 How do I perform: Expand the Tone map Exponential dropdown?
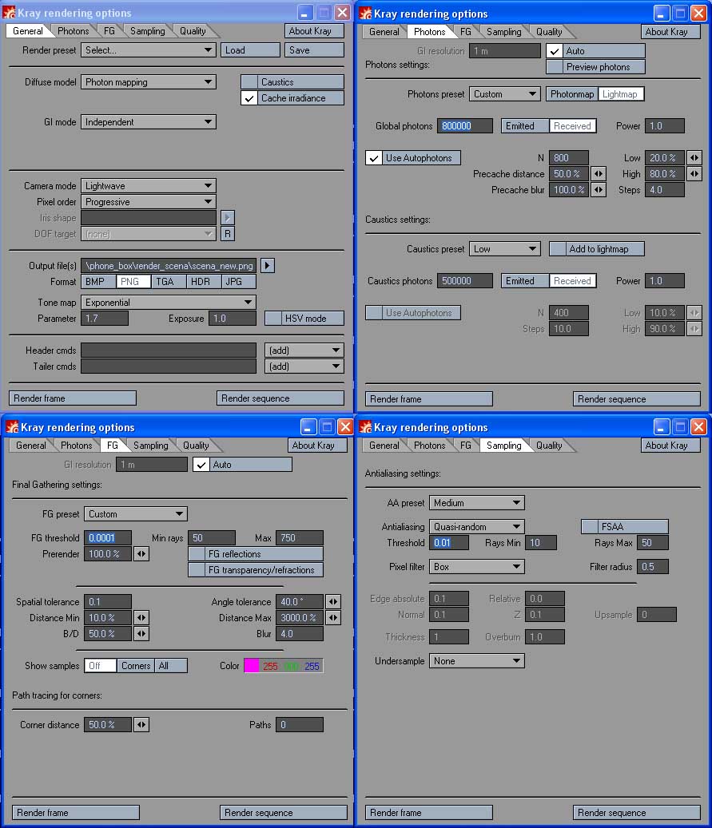click(169, 303)
